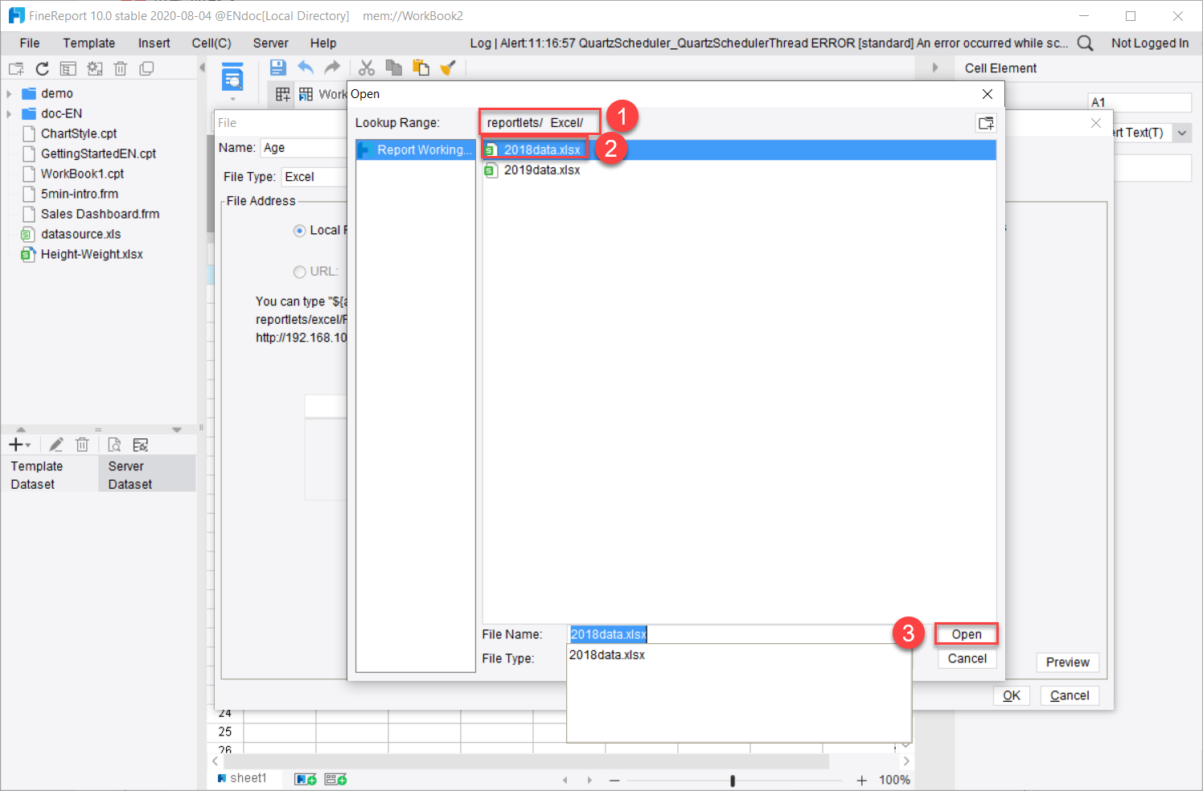Cut selection with the scissors icon

(x=367, y=68)
